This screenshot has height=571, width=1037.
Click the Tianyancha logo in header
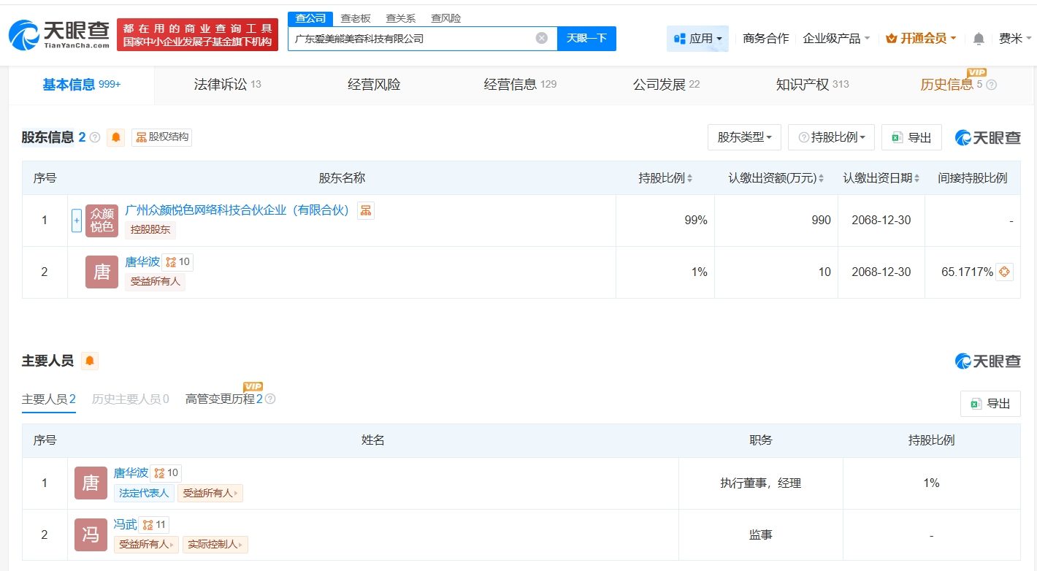(x=58, y=34)
